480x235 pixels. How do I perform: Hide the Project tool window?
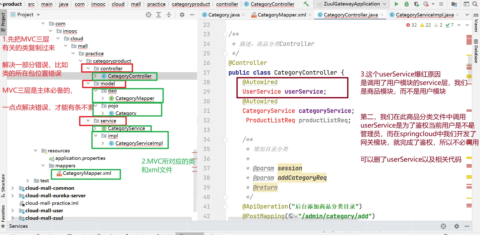192,15
